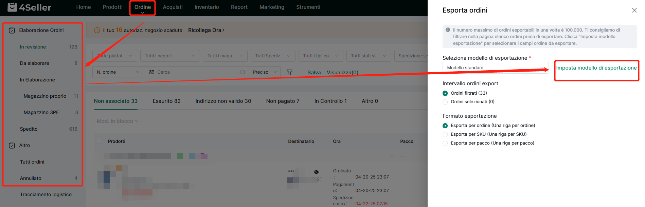Open the Acquisti menu
645x207 pixels.
pyautogui.click(x=173, y=7)
